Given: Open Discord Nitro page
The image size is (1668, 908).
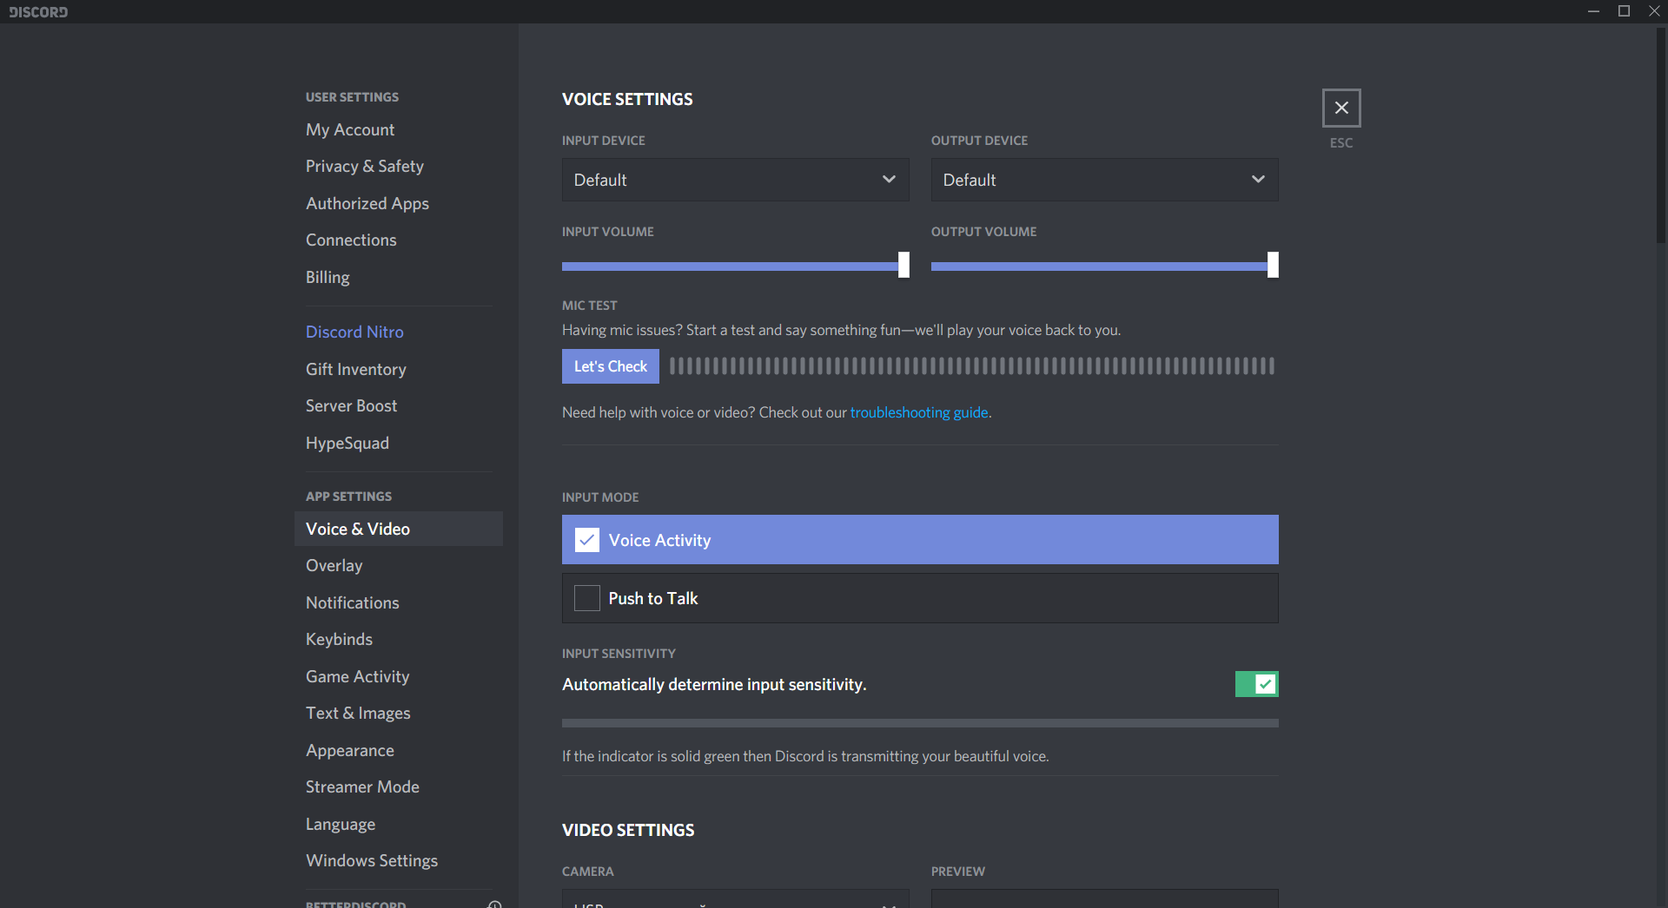Looking at the screenshot, I should [354, 332].
